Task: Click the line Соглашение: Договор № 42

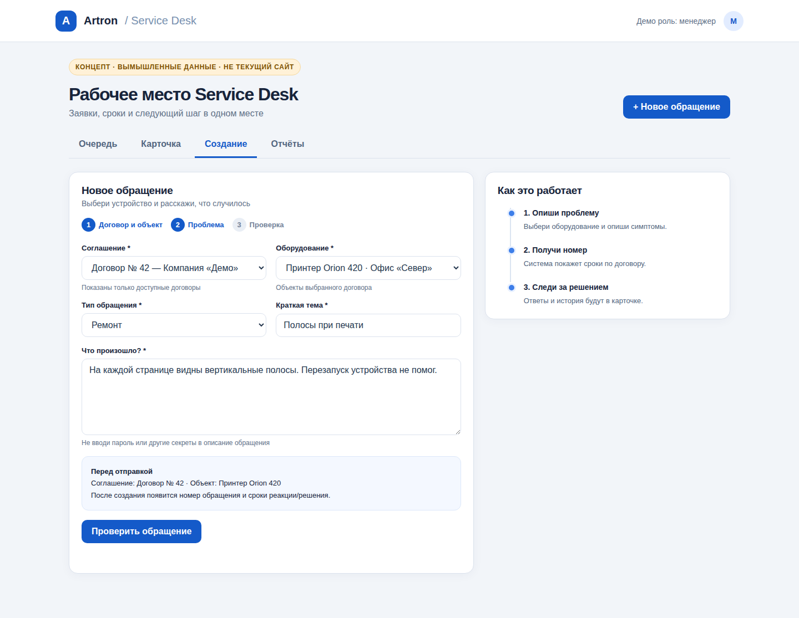Action: [x=186, y=483]
